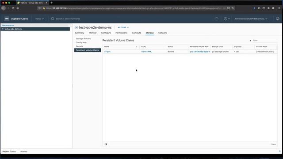Click the search magnifier icon in vSphere header

coord(53,19)
